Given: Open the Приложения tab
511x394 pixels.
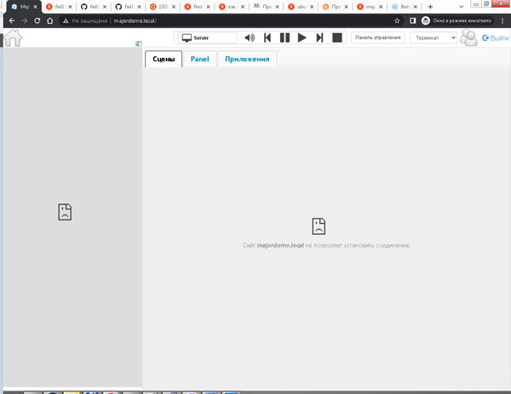Looking at the screenshot, I should click(247, 60).
